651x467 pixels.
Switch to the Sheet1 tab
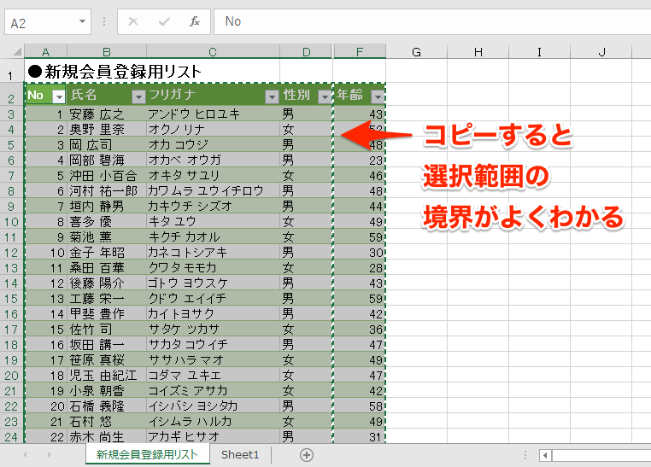pyautogui.click(x=240, y=454)
